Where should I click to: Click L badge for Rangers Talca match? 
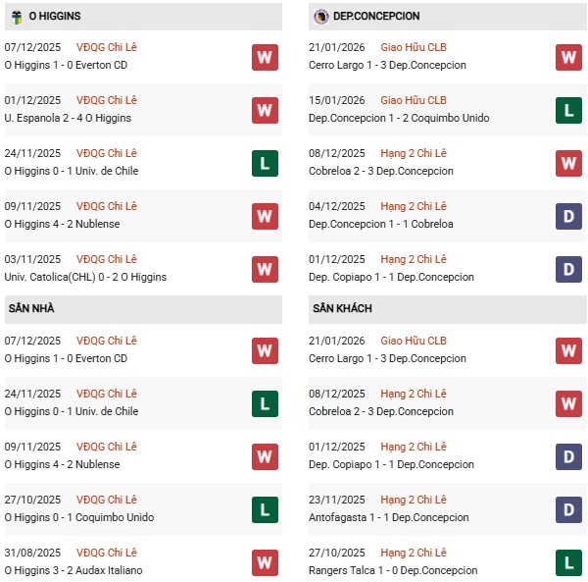[x=568, y=562]
